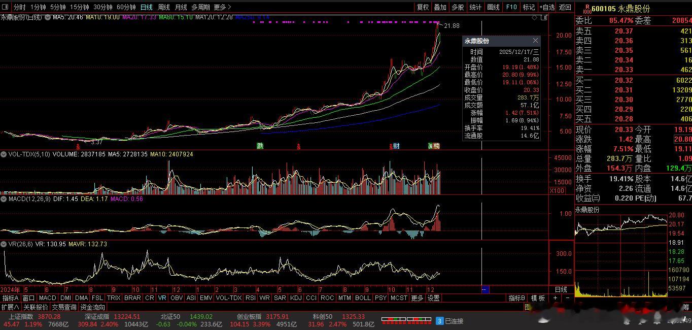Choose the DMA indicator tab
The height and width of the screenshot is (330, 692).
[81, 298]
